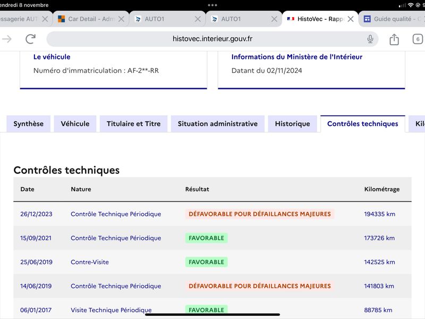Tap the microphone icon in the address bar
This screenshot has height=319, width=425.
coord(370,39)
